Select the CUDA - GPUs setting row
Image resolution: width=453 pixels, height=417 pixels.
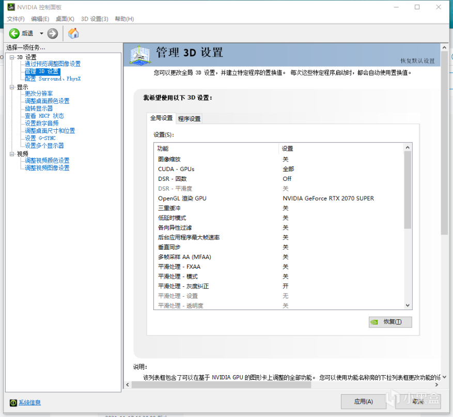click(278, 169)
